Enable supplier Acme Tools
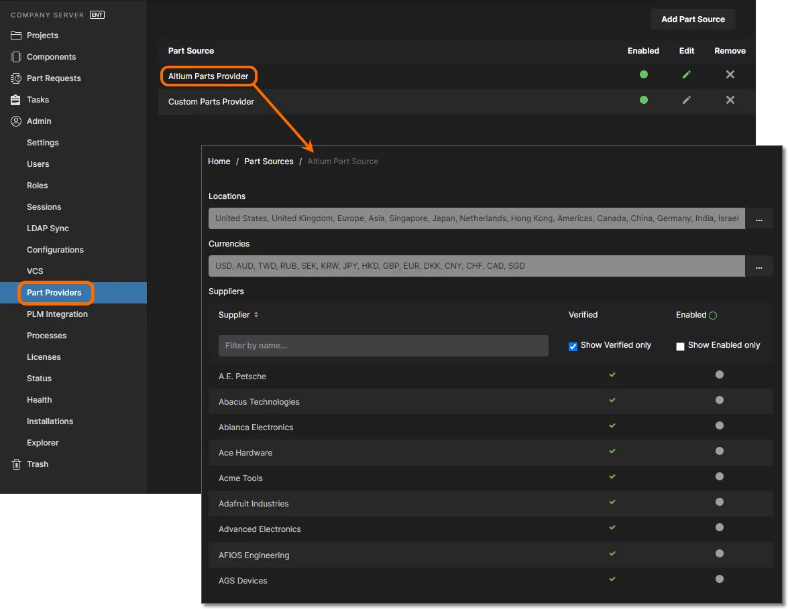The height and width of the screenshot is (609, 788). click(x=719, y=476)
